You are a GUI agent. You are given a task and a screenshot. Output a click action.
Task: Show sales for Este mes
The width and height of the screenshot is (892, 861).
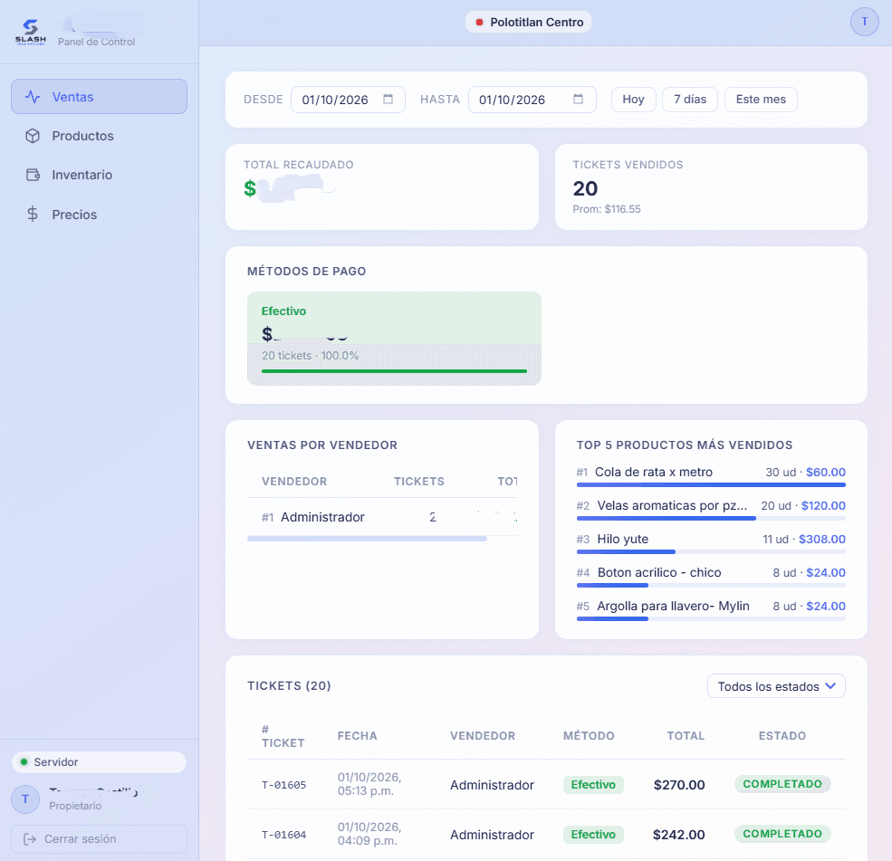(761, 100)
